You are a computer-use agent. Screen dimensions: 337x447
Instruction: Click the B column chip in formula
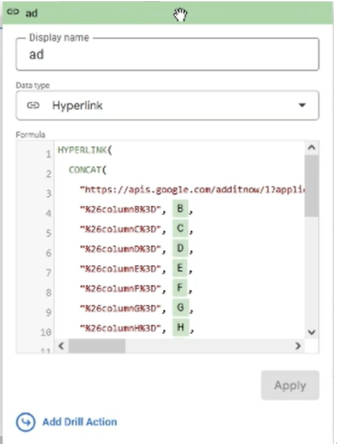click(x=180, y=209)
